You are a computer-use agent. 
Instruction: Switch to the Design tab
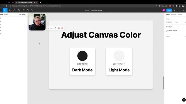[168, 14]
